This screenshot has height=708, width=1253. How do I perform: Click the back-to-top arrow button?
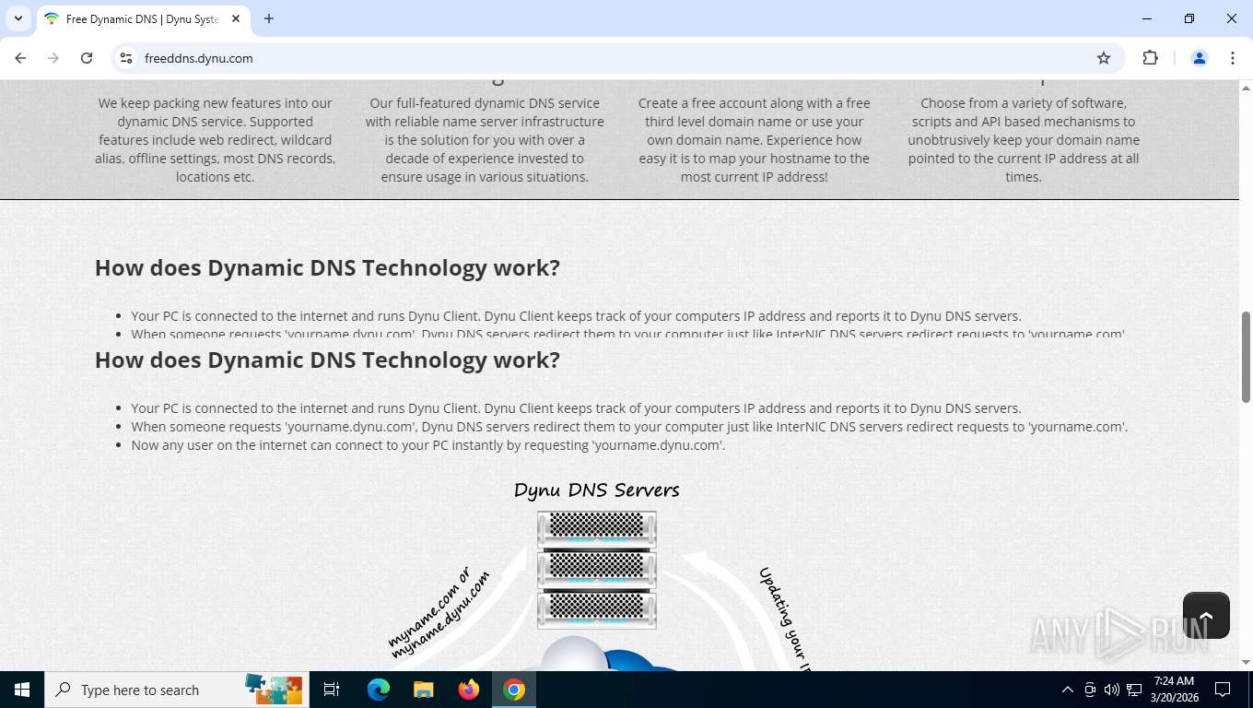[x=1206, y=615]
